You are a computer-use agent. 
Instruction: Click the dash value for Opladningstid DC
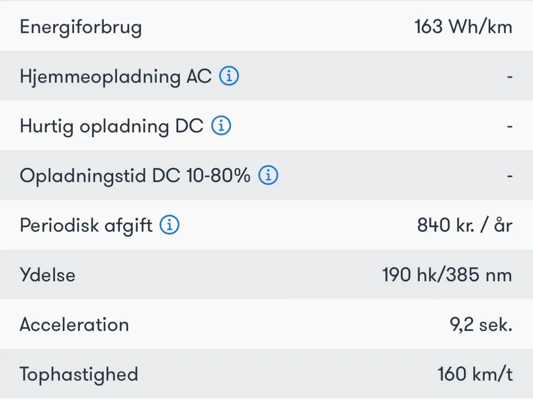(509, 176)
